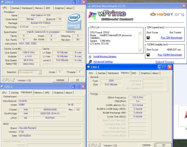Open Advanced Settings link
The height and width of the screenshot is (147, 187).
coord(103,62)
